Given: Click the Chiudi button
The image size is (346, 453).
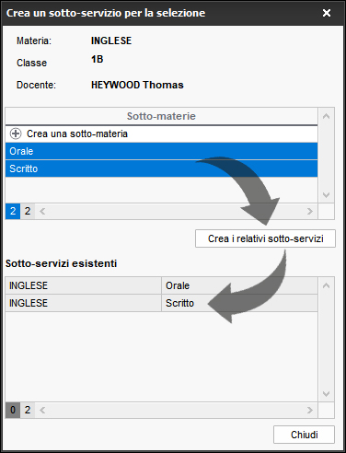Looking at the screenshot, I should click(304, 435).
